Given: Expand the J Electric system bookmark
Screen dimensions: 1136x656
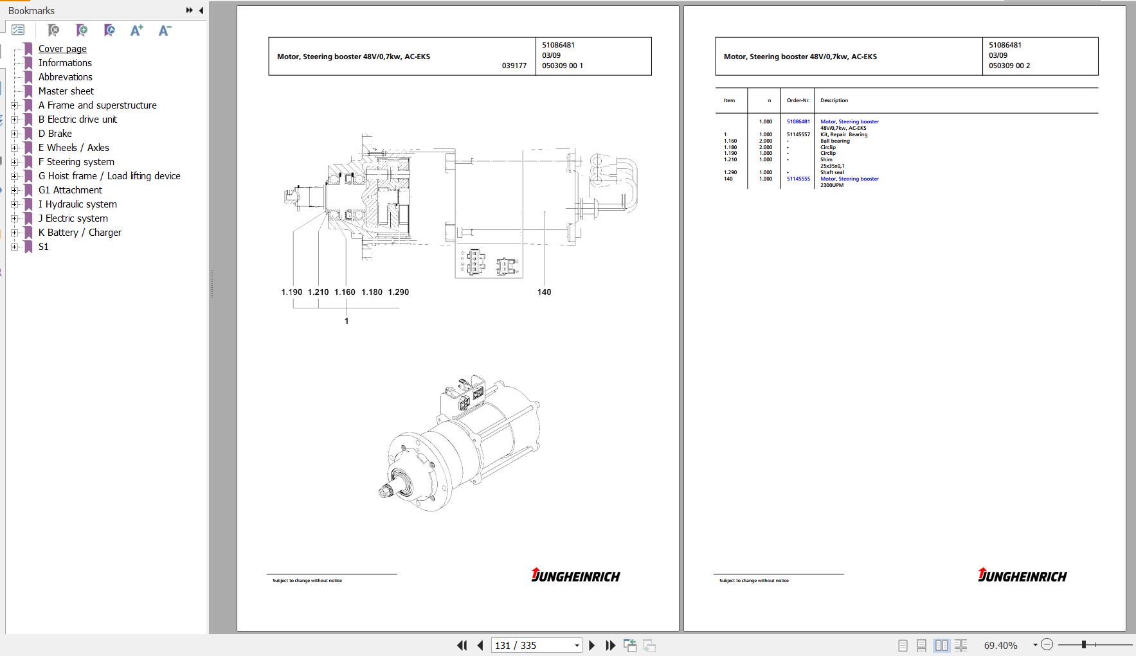Looking at the screenshot, I should (14, 218).
